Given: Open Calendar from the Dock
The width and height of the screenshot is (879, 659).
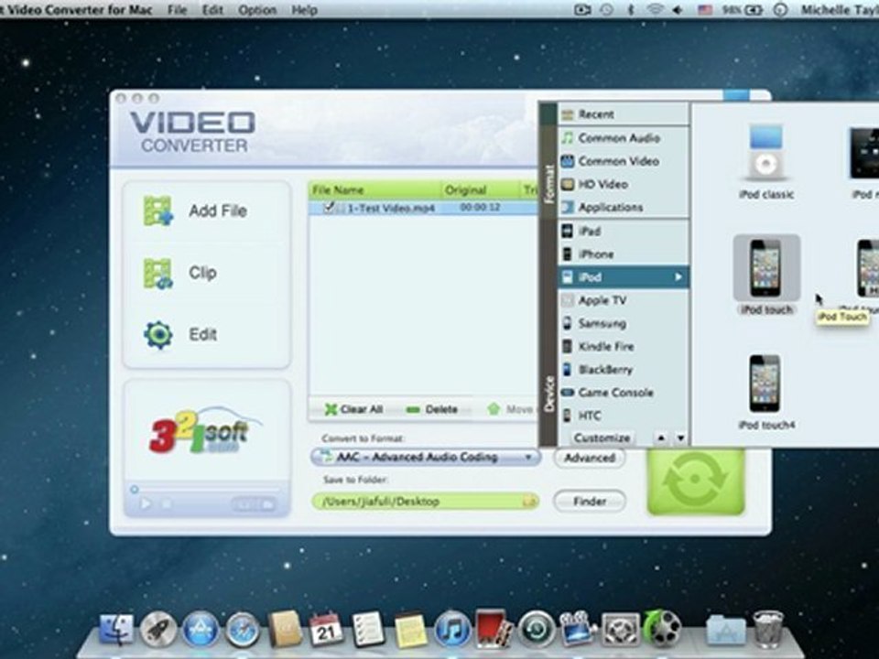Looking at the screenshot, I should coord(326,630).
